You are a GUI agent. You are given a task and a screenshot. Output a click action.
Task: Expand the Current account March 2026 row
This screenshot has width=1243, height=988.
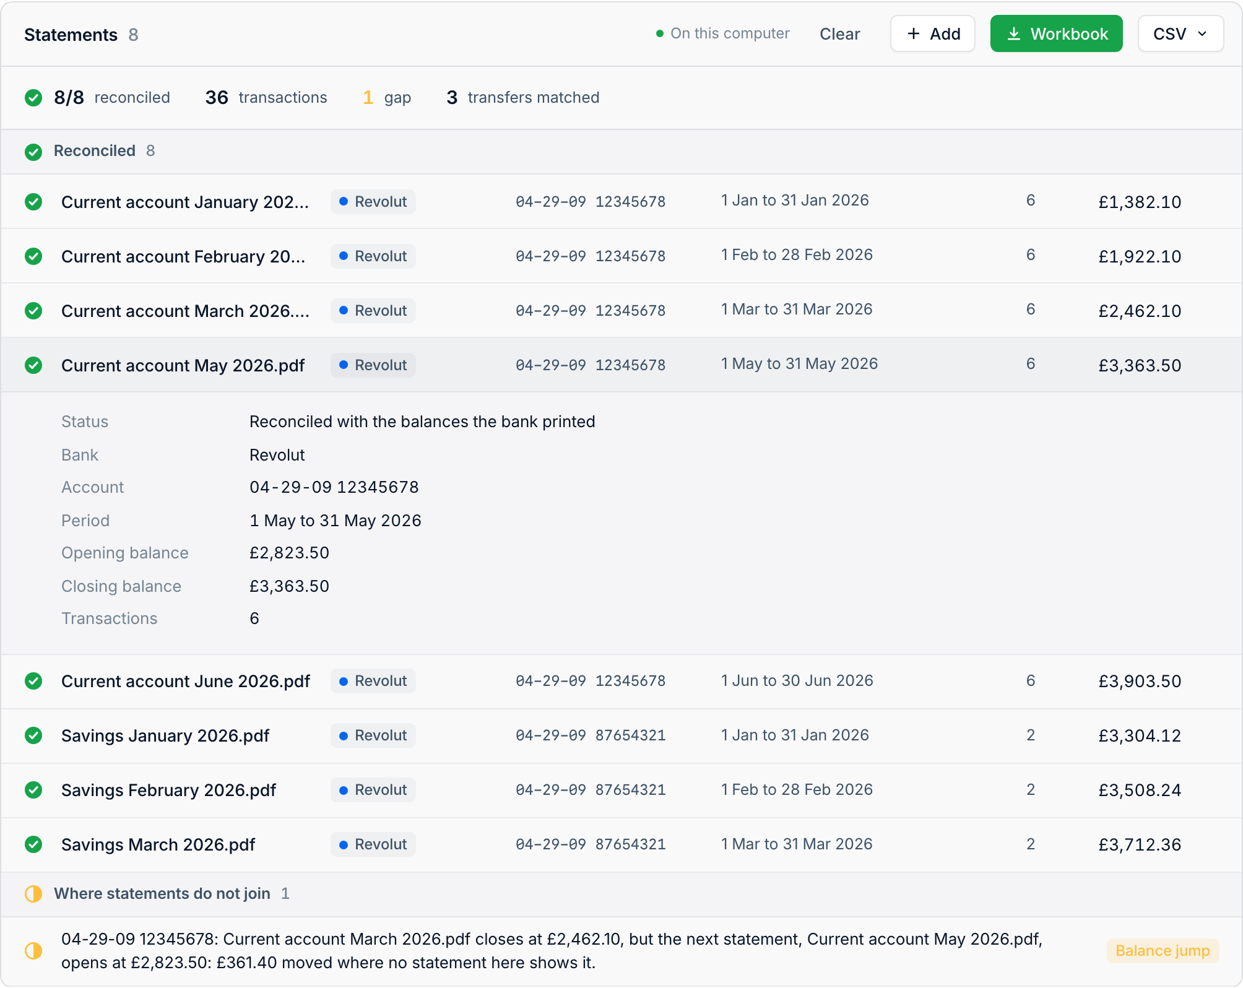click(621, 311)
